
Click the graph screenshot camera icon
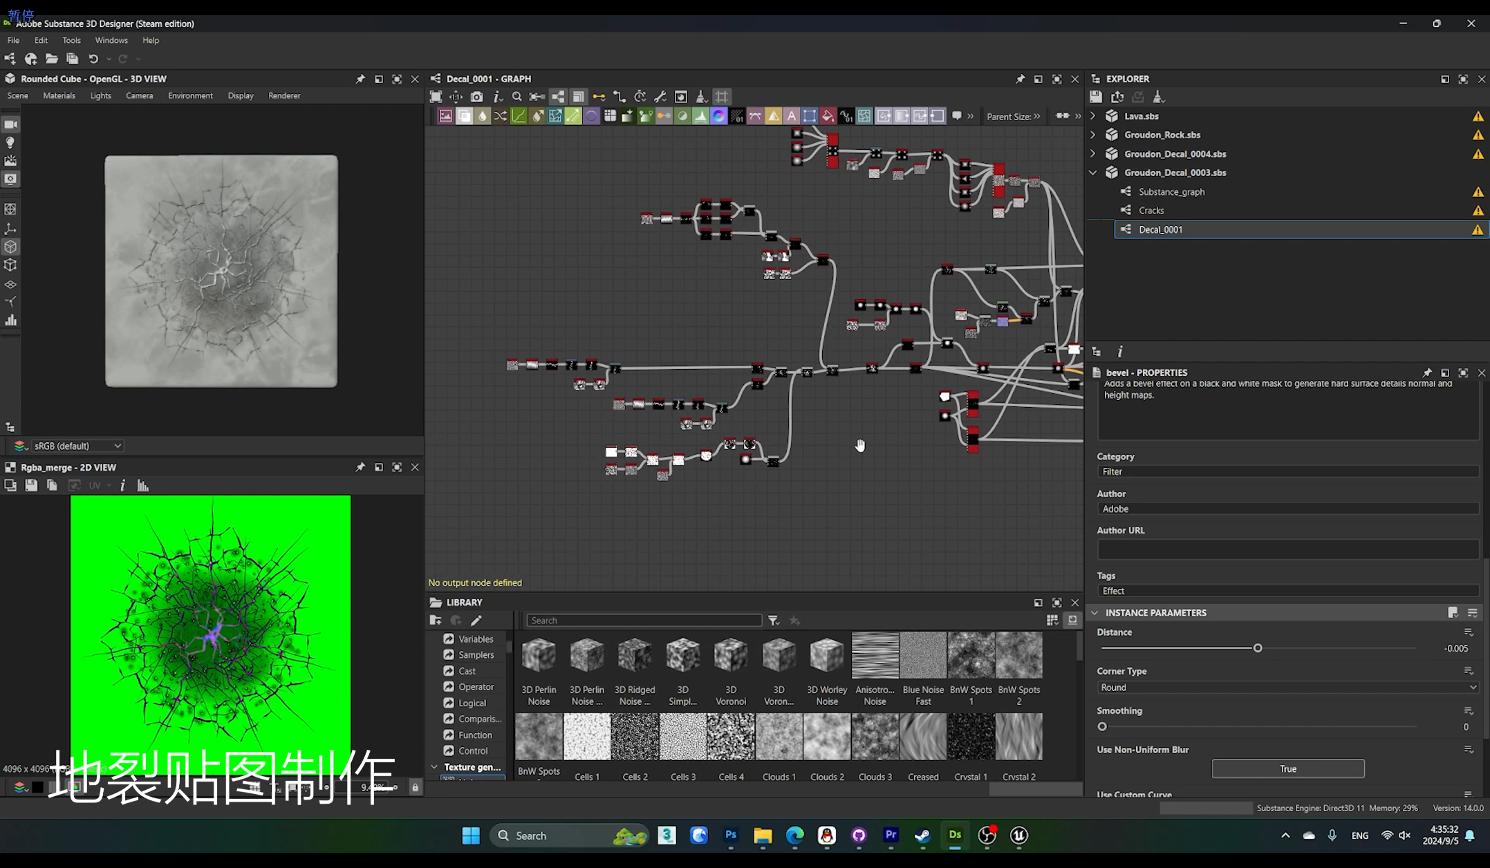[476, 97]
